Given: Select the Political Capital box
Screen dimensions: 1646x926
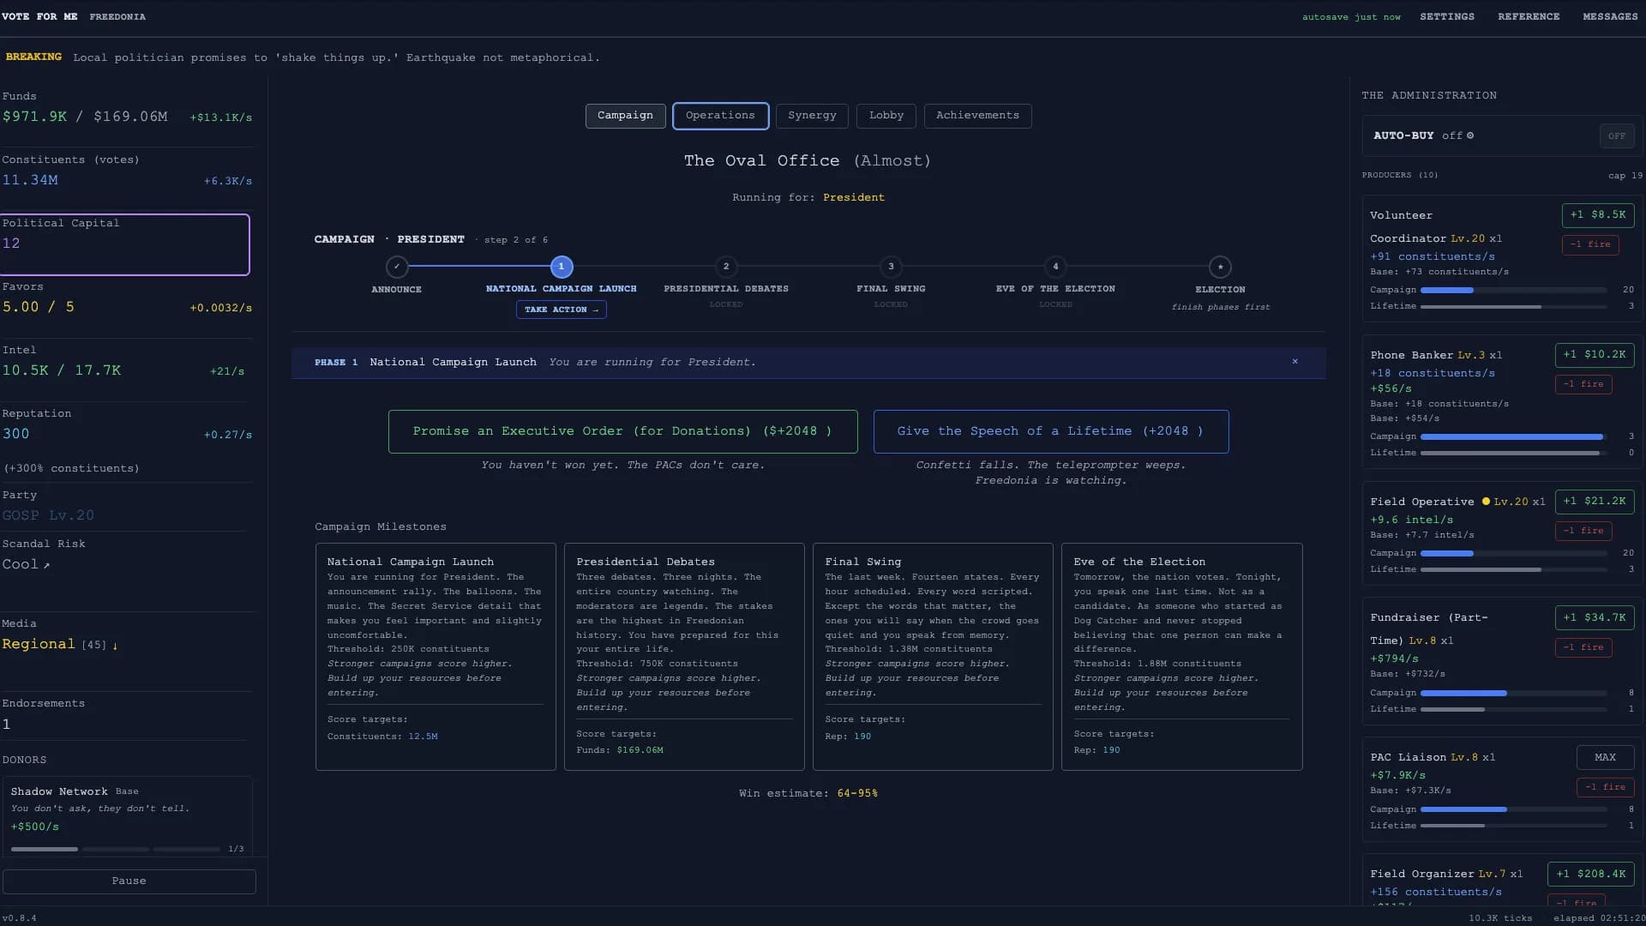Looking at the screenshot, I should [x=124, y=244].
